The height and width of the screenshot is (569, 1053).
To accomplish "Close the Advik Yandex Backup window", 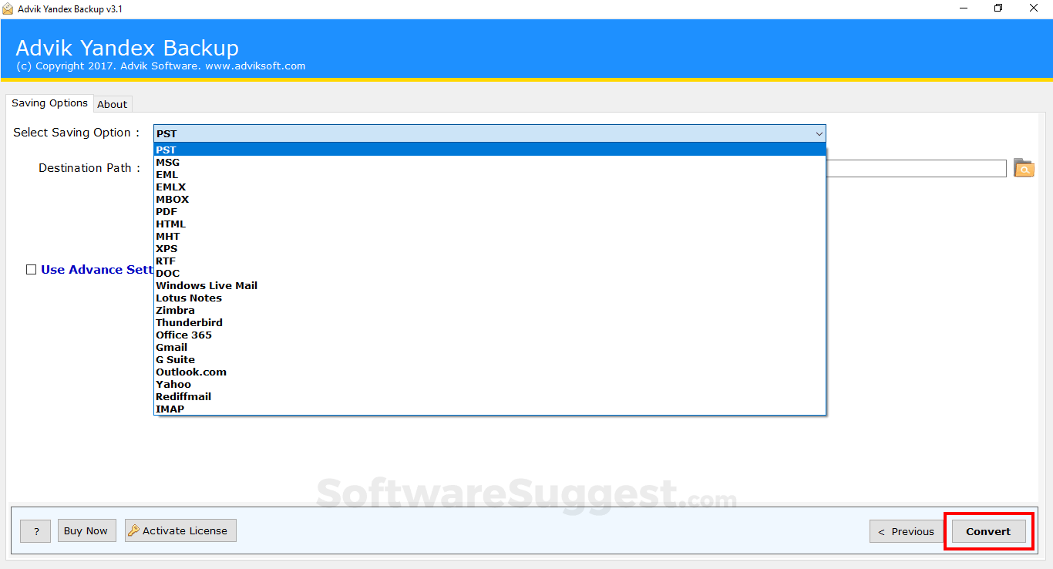I will click(x=1034, y=8).
